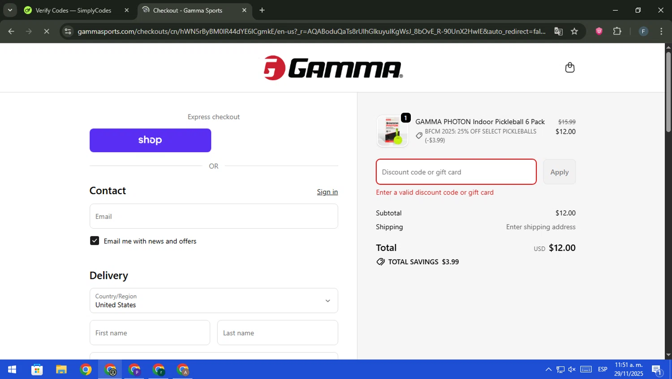Click the address bar URL
Screen dimensions: 672x379
coord(311,31)
